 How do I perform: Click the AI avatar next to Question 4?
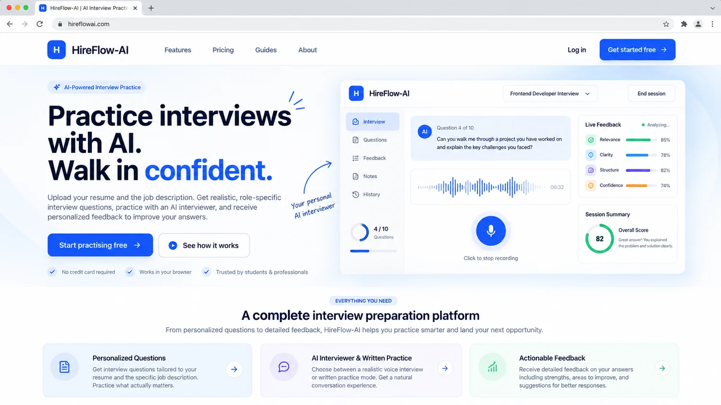[x=424, y=132]
